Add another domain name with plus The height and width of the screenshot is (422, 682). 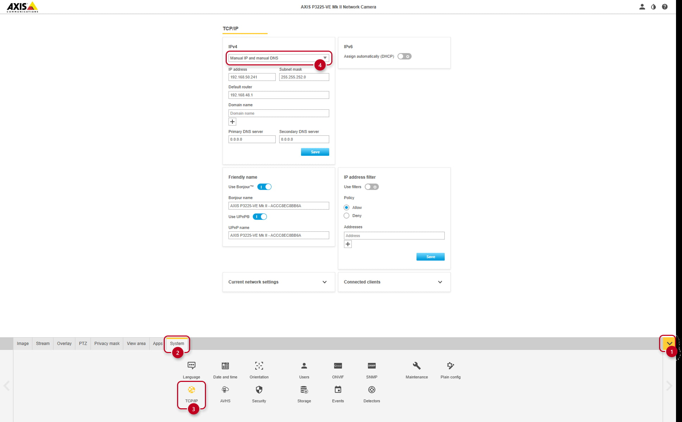[x=232, y=122]
